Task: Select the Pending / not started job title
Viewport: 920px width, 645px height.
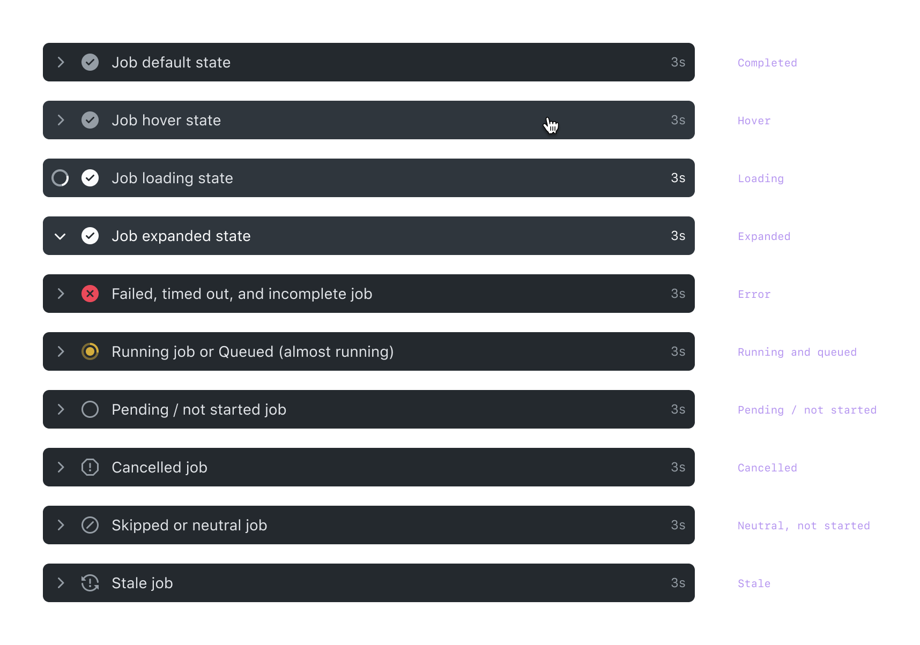Action: 199,409
